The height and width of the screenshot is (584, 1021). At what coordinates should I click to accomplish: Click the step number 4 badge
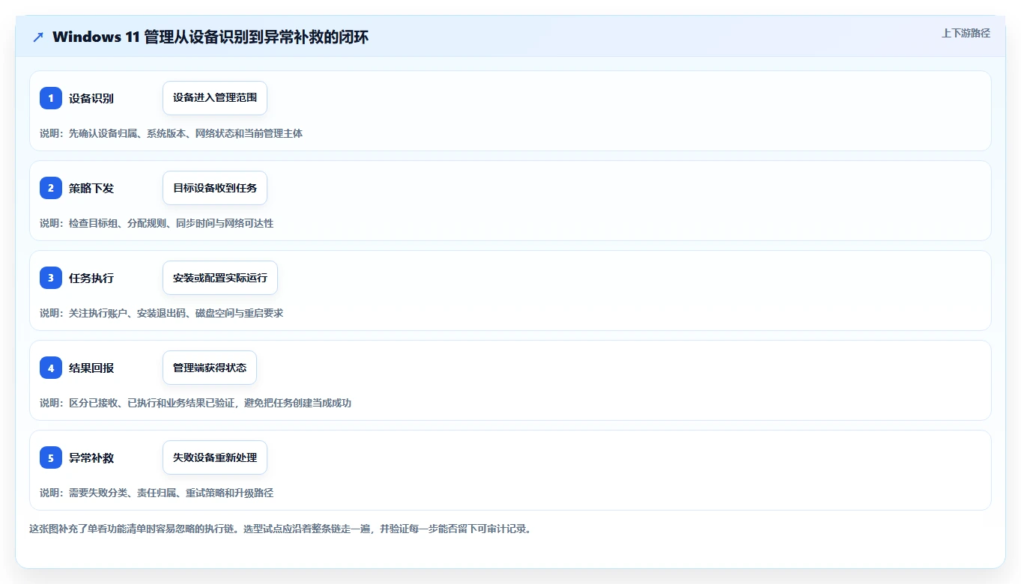click(x=51, y=368)
